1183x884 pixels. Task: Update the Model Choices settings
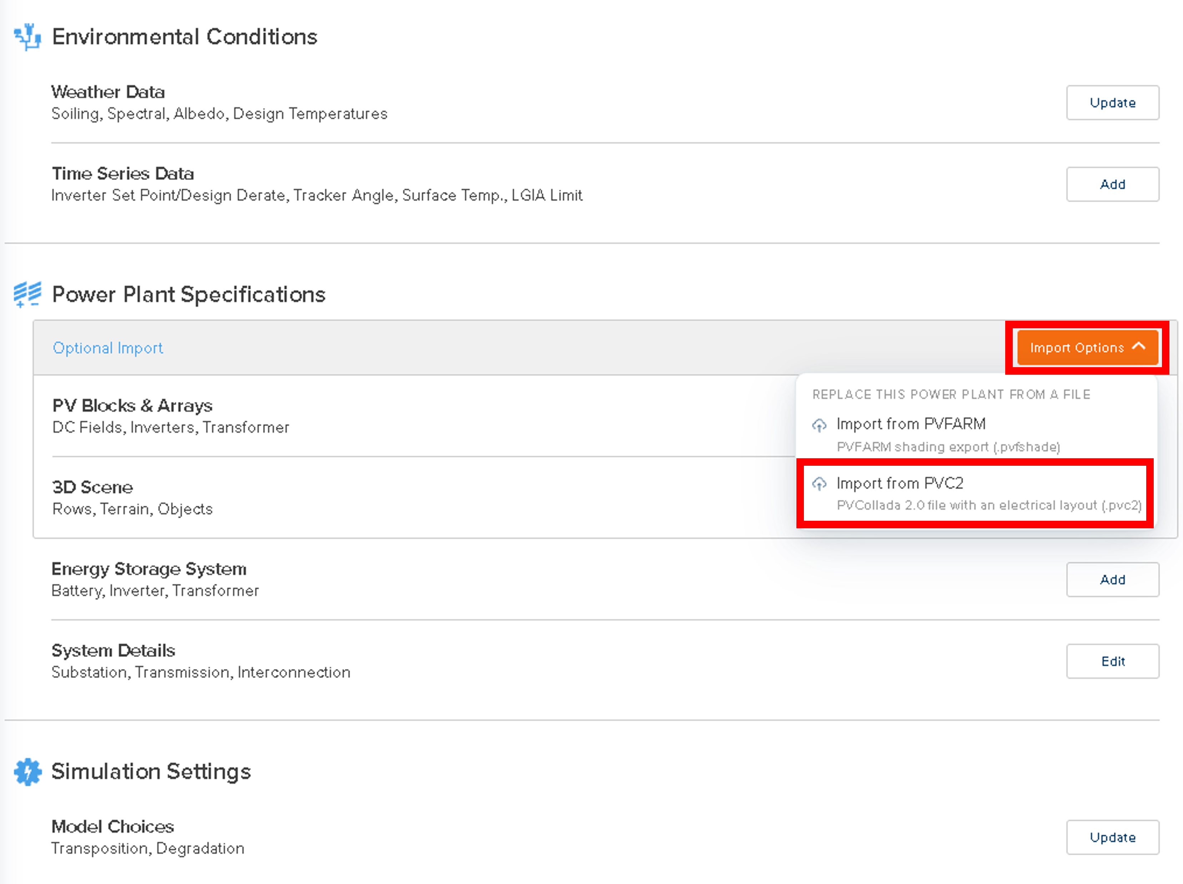tap(1112, 838)
